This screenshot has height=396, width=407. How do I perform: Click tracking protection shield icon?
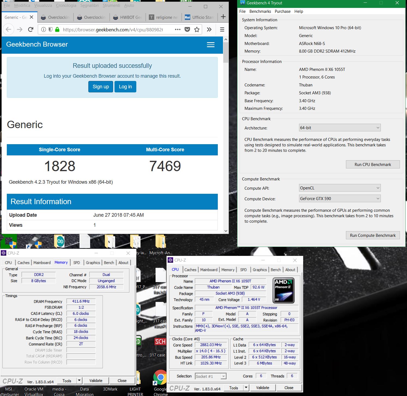click(x=50, y=29)
